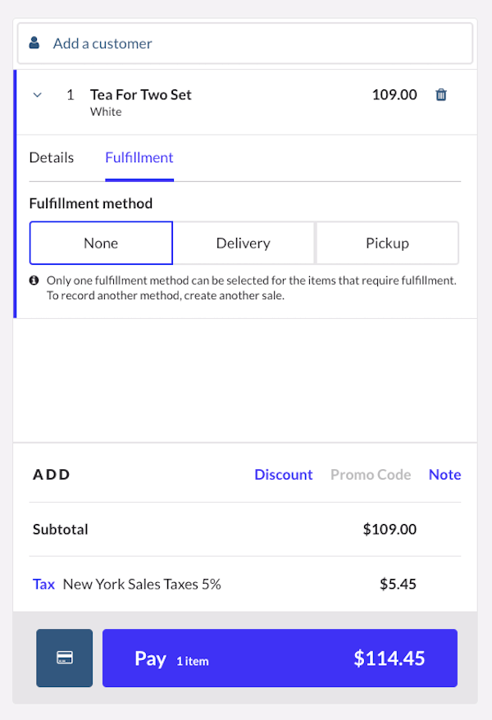The width and height of the screenshot is (492, 720).
Task: Click the person icon in customer field
Action: 34,43
